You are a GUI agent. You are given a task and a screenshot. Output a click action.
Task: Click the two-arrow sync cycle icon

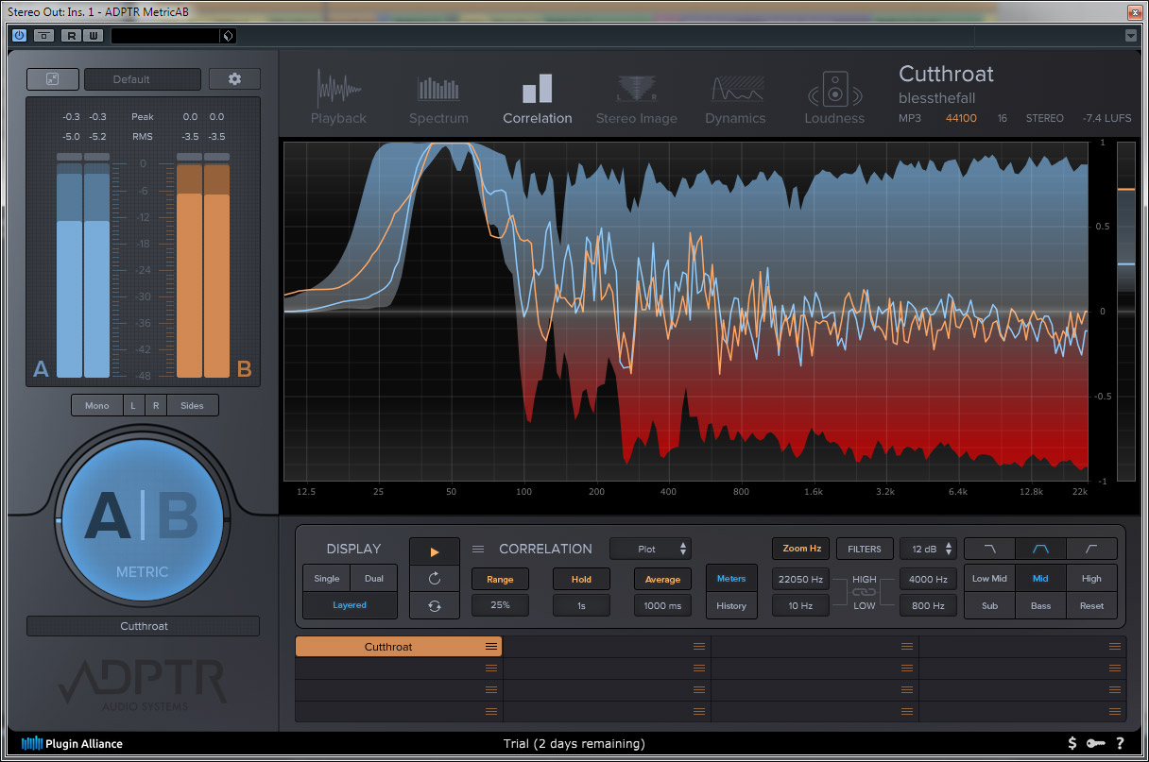tap(435, 606)
